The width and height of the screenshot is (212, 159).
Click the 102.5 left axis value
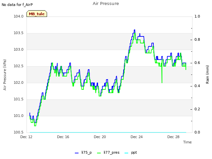pos(19,66)
